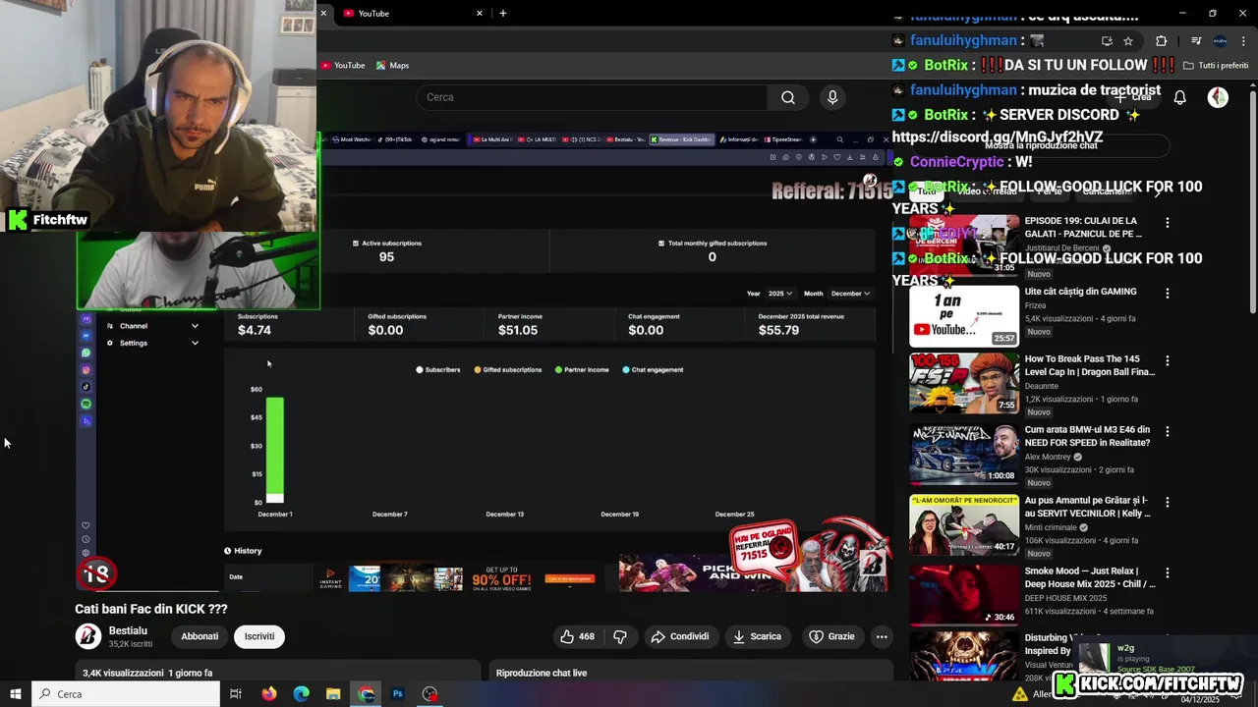Expand Channel section in dashboard sidebar
Image resolution: width=1258 pixels, height=707 pixels.
(152, 326)
